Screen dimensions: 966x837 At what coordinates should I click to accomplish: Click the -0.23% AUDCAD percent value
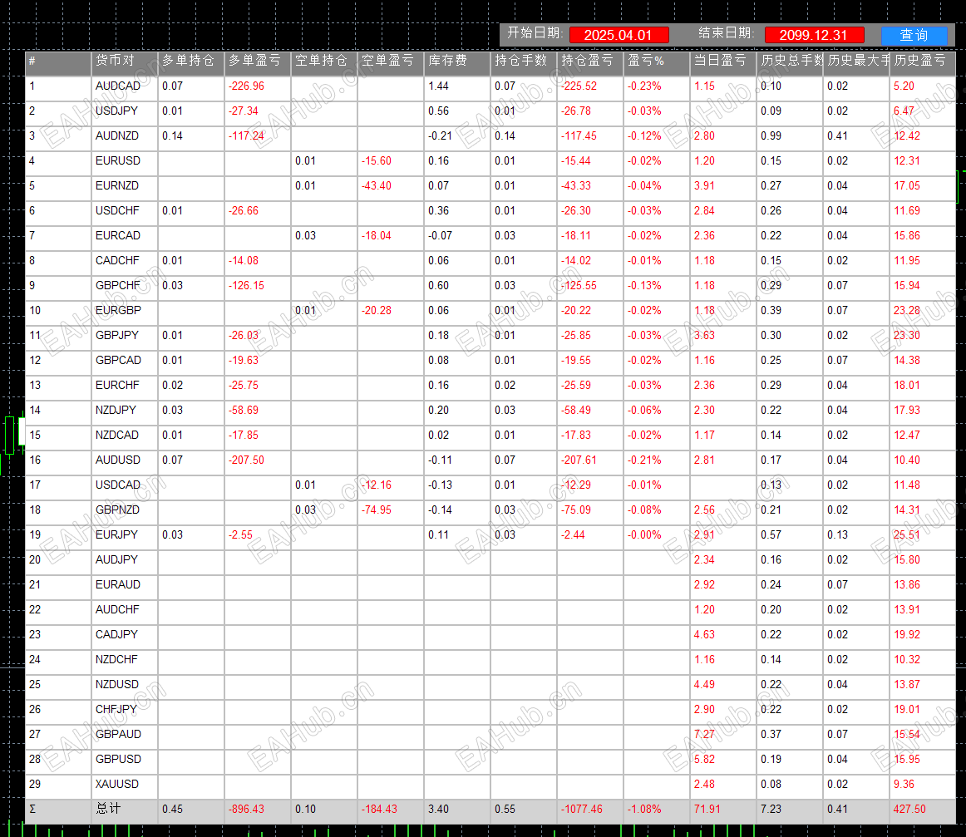pos(644,86)
